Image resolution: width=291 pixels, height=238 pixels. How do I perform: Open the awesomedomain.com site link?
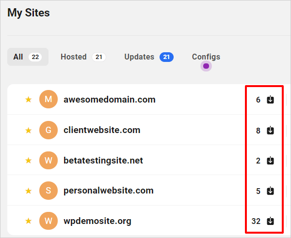110,100
